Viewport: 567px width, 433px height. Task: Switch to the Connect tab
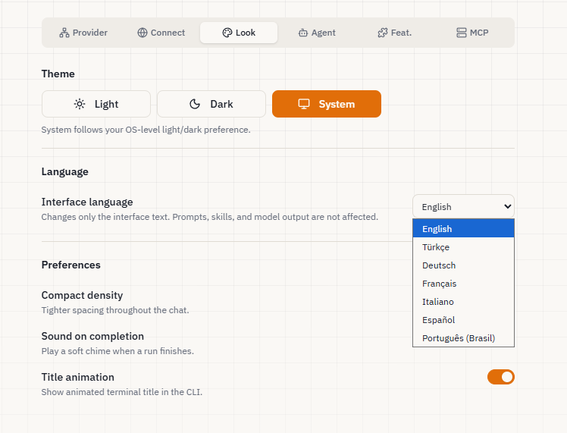(161, 33)
